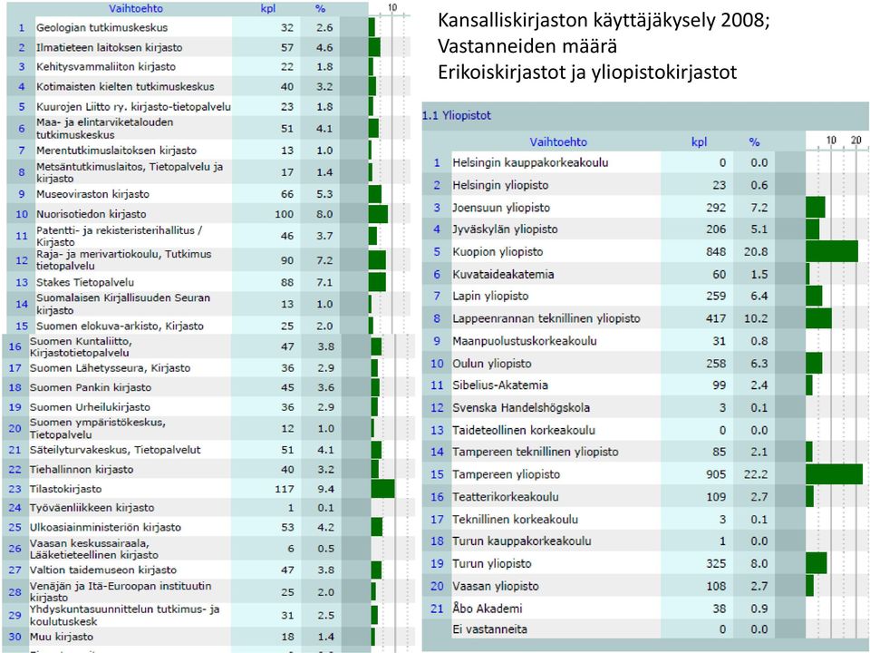Select 'Merentutkimuslaitoksen kirjasto' row

208,150
